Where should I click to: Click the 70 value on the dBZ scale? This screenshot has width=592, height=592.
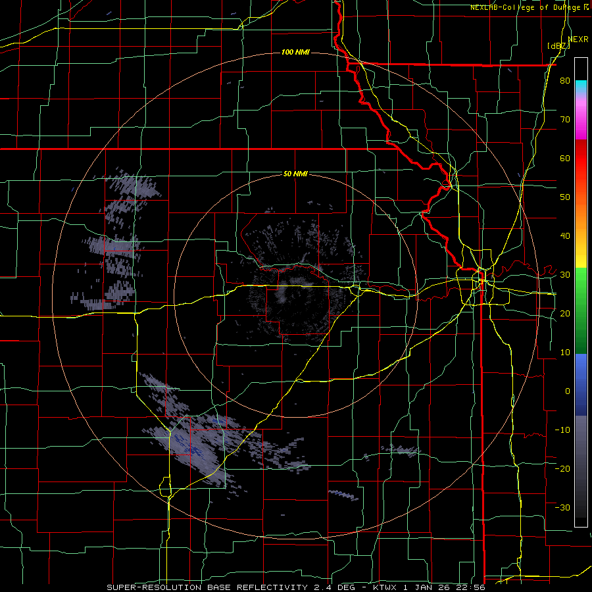pyautogui.click(x=565, y=120)
